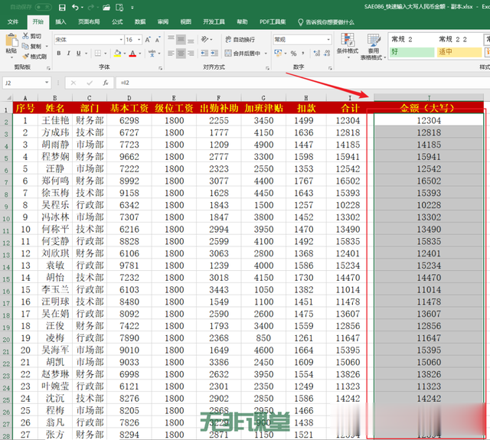The width and height of the screenshot is (490, 440).
Task: Toggle Middle Align in alignment group
Action: pos(181,40)
